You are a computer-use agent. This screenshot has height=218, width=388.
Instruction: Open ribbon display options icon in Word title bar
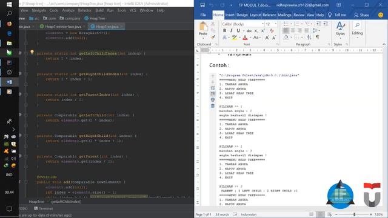click(338, 5)
